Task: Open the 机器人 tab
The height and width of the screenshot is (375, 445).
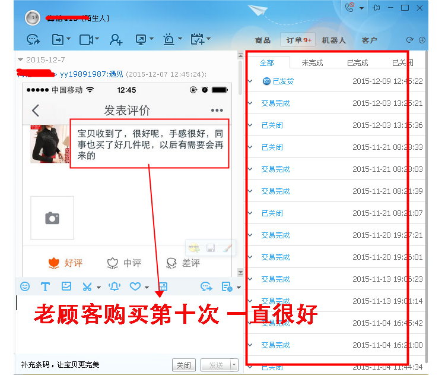Action: click(x=333, y=40)
